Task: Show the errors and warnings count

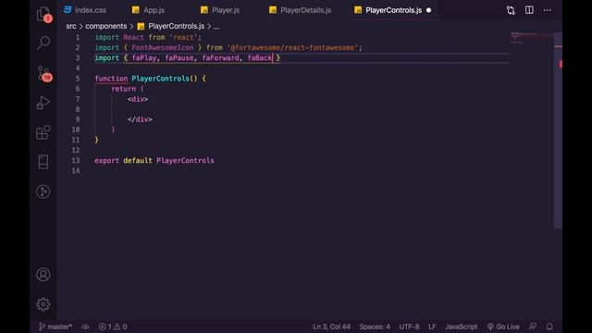Action: click(x=113, y=327)
